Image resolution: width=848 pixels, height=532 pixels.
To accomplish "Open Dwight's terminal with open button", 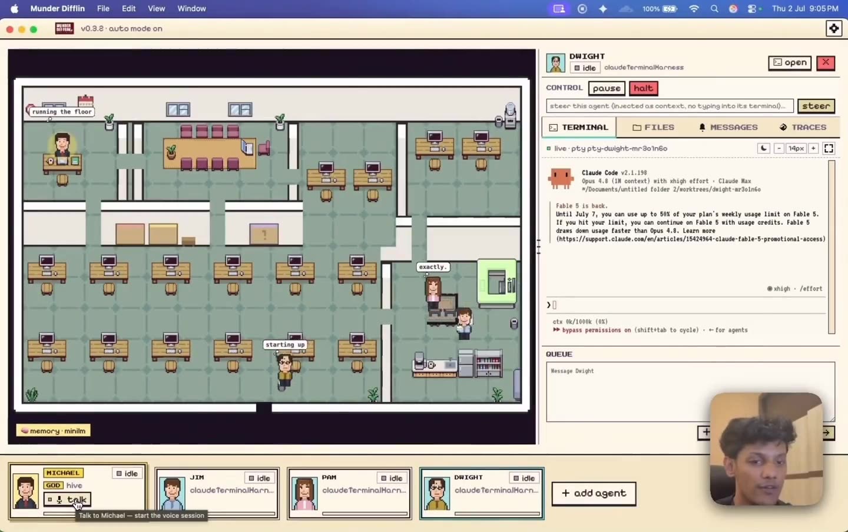I will coord(790,62).
